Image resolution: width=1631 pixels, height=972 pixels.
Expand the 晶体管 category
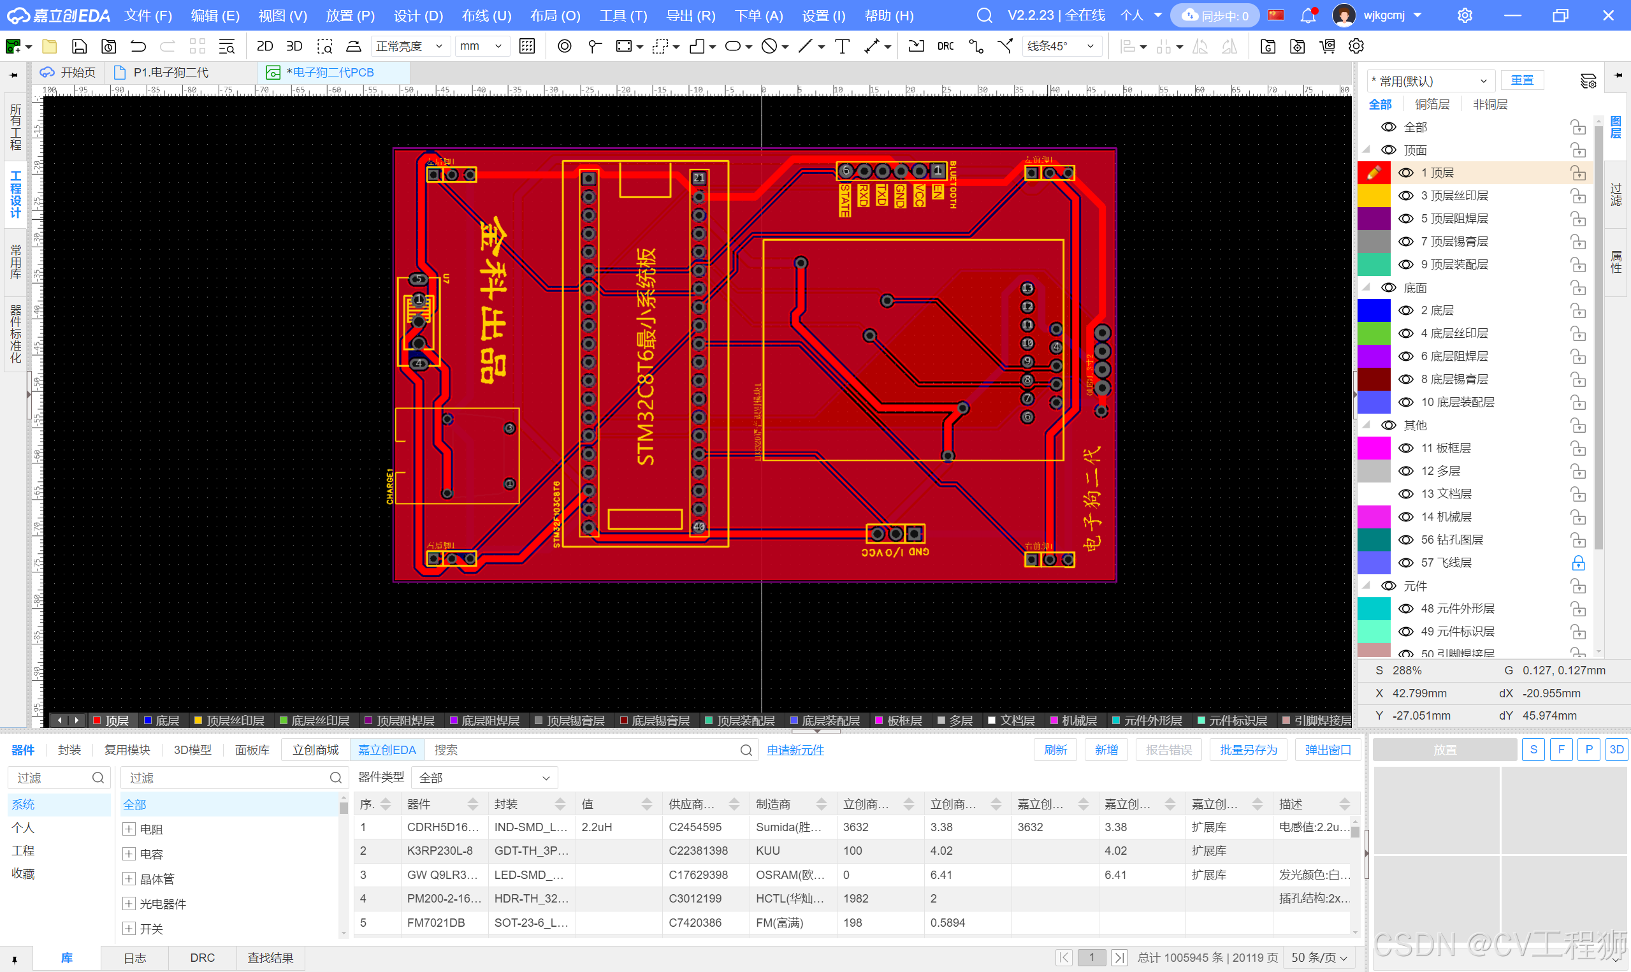[x=129, y=879]
